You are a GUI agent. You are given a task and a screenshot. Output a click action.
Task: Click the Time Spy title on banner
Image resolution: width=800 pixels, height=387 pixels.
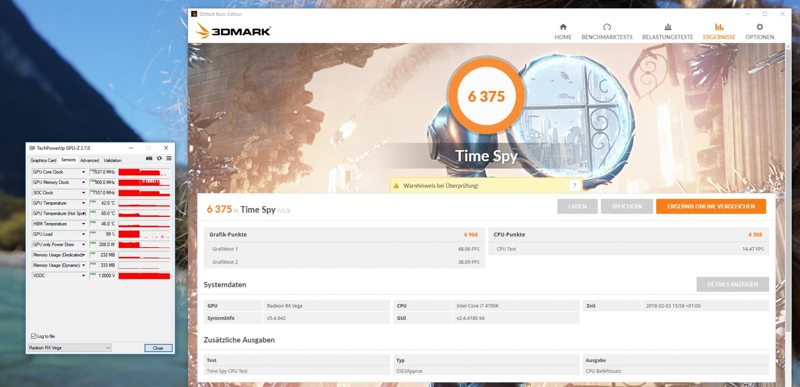click(x=486, y=156)
